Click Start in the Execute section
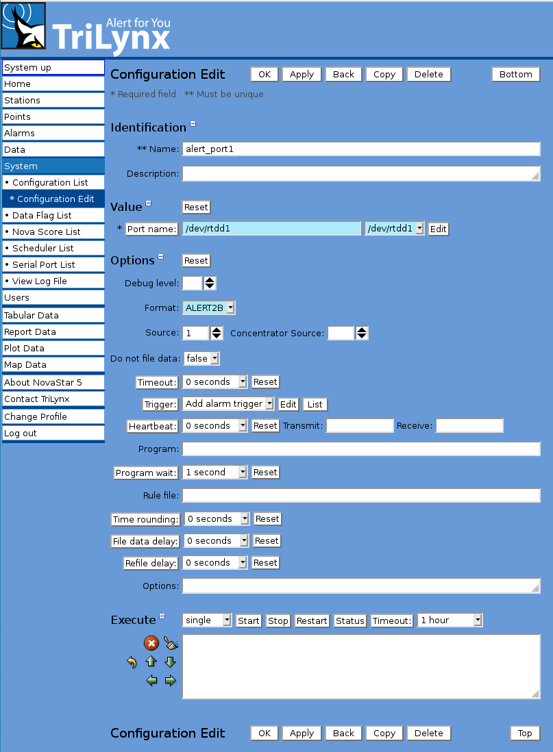This screenshot has height=752, width=553. pyautogui.click(x=249, y=621)
